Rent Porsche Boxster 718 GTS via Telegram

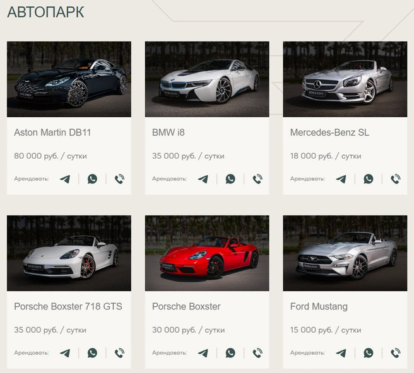(65, 353)
